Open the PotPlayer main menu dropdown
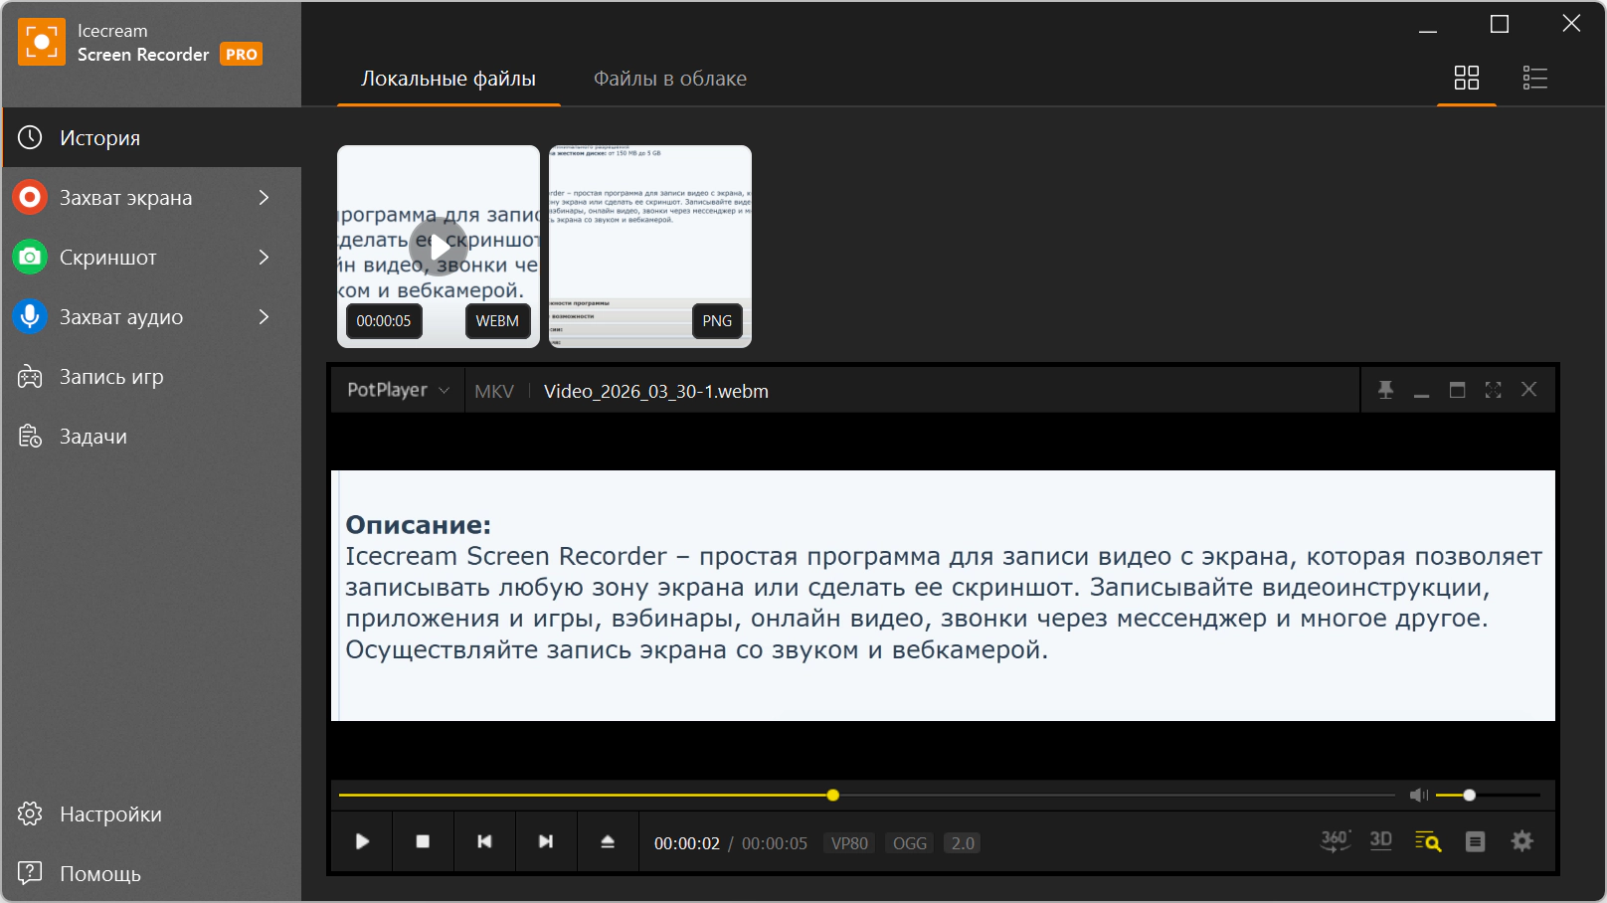The height and width of the screenshot is (903, 1607). [398, 390]
